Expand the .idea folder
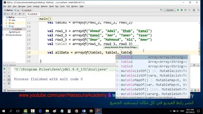 tap(6, 20)
